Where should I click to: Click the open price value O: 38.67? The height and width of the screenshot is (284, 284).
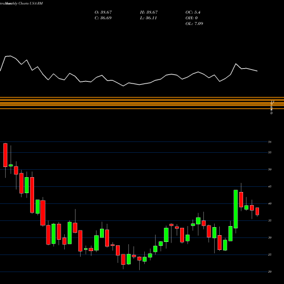(103, 12)
